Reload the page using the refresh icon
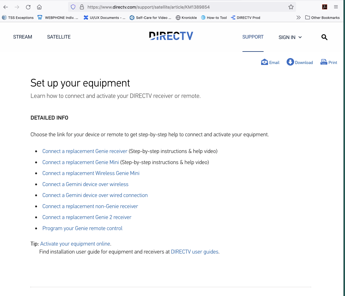 pos(28,7)
